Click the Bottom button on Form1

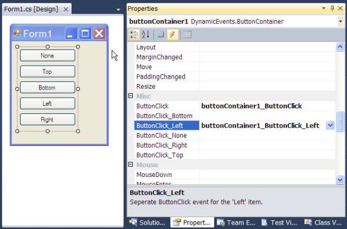48,87
